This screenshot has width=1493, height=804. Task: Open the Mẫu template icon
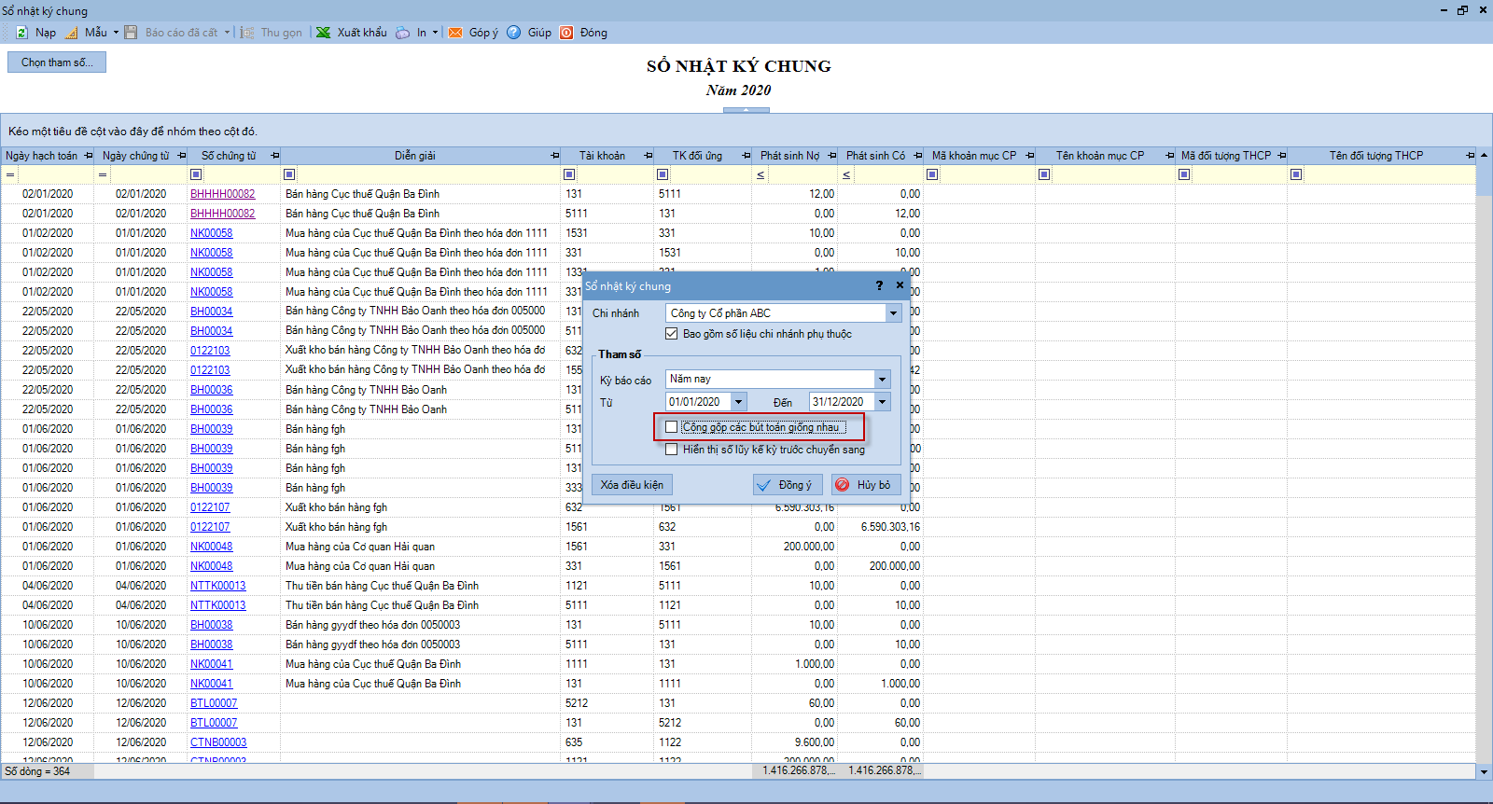[x=72, y=33]
